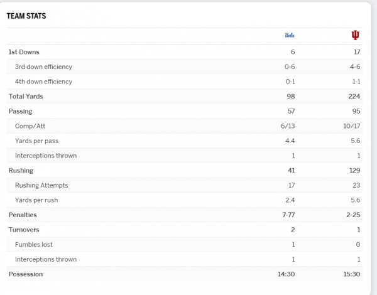
Task: Click the 4th down efficiency label
Action: pyautogui.click(x=43, y=82)
